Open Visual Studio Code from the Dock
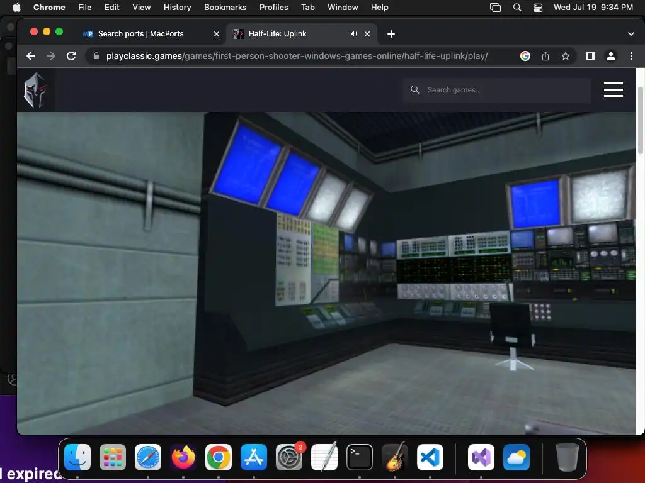Viewport: 645px width, 483px height. [430, 457]
